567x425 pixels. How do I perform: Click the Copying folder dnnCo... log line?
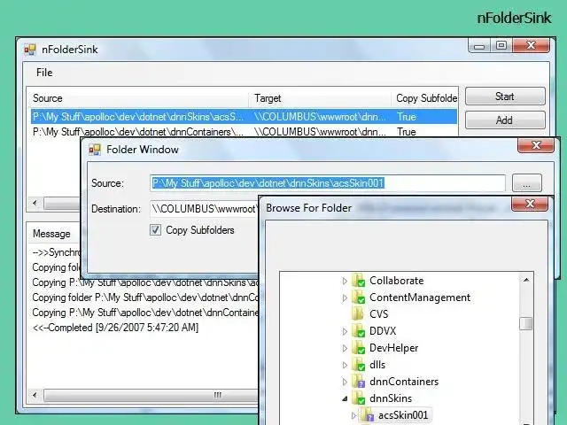(145, 297)
